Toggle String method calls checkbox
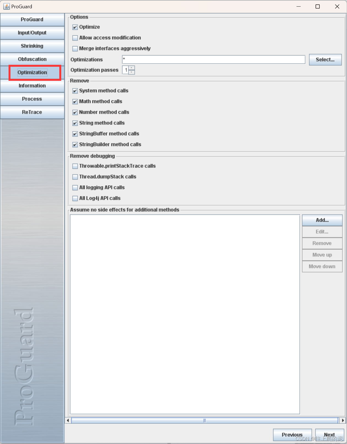Viewport: 347px width, 444px height. [75, 123]
